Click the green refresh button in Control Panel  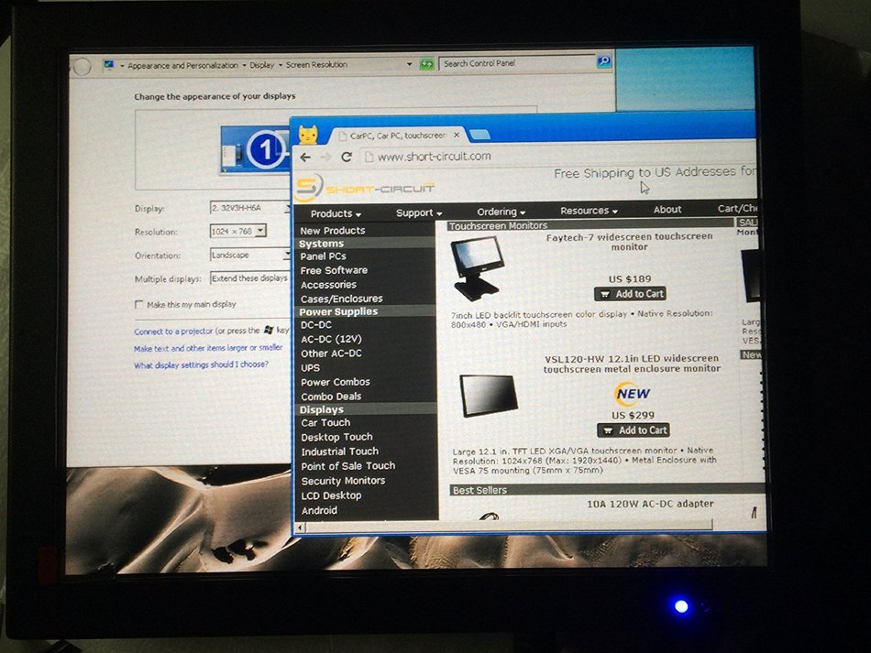pos(426,64)
